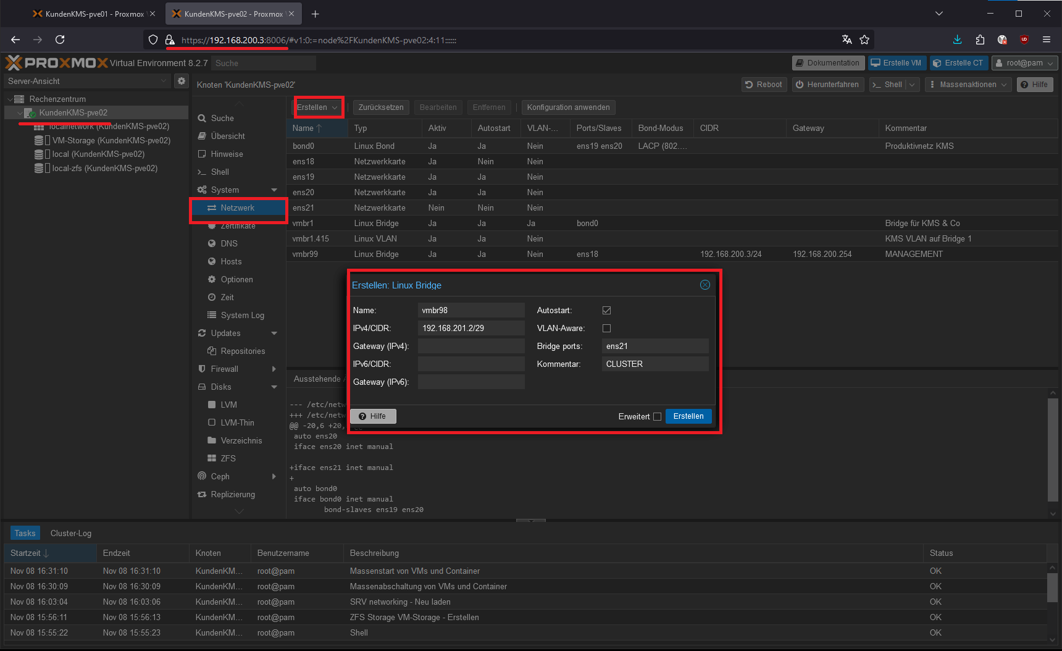Switch to the Cluster-Log tab
This screenshot has height=651, width=1062.
[x=71, y=533]
